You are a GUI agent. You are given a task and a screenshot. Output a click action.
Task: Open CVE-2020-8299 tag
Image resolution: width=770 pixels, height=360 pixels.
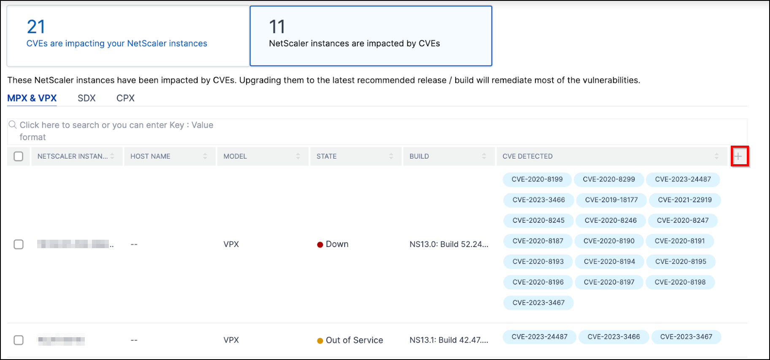pos(609,179)
